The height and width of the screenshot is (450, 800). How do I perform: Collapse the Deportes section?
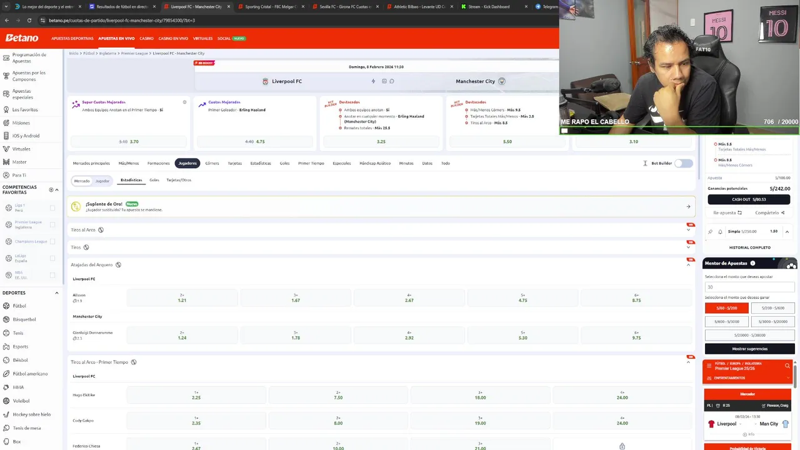click(57, 292)
